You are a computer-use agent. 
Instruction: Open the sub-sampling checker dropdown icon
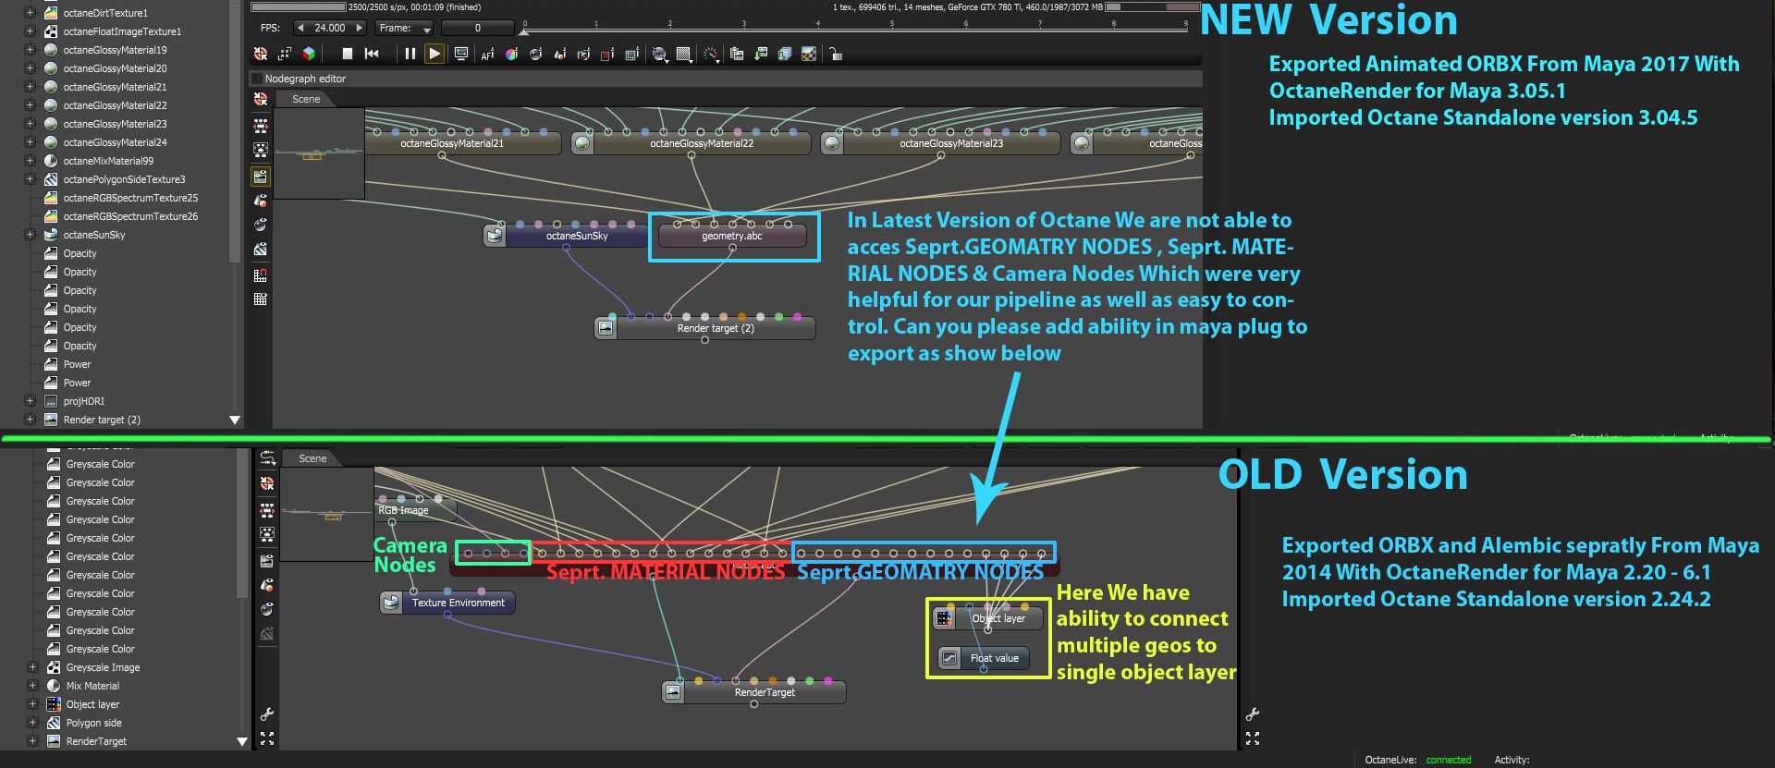click(x=684, y=55)
